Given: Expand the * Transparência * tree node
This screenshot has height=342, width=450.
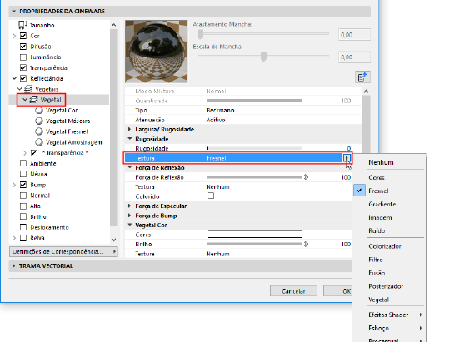Looking at the screenshot, I should (x=25, y=153).
